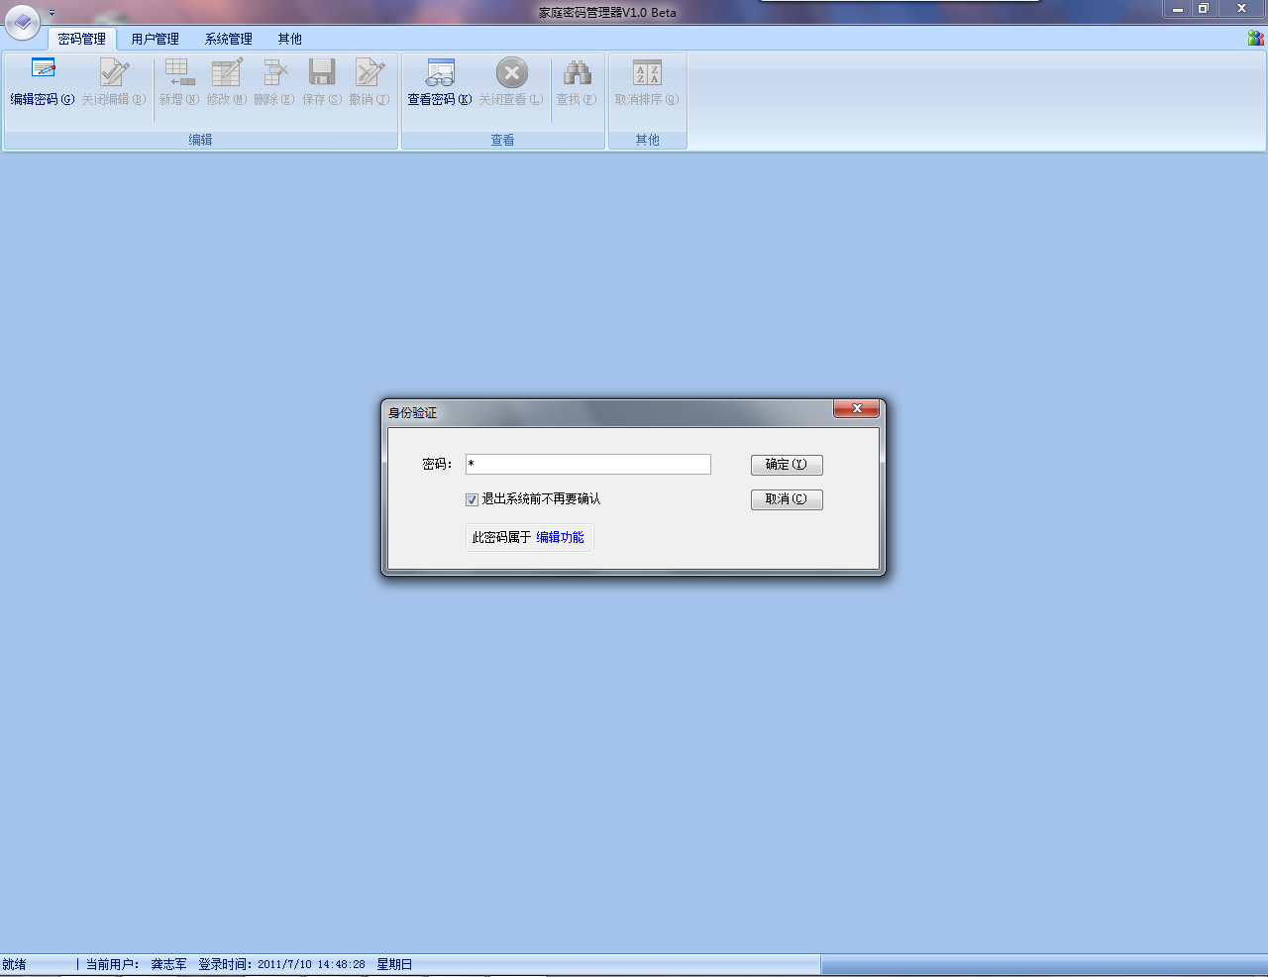Click the 新增 (add new) ribbon icon

tap(179, 71)
